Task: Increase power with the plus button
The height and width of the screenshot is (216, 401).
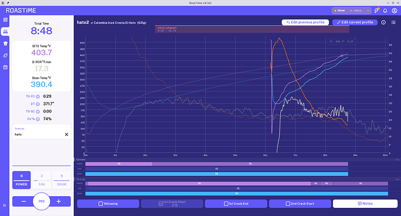Action: 59,201
